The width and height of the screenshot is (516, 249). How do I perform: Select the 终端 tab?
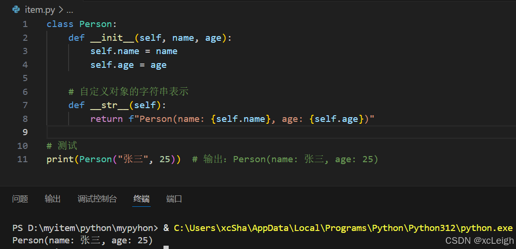(x=142, y=199)
